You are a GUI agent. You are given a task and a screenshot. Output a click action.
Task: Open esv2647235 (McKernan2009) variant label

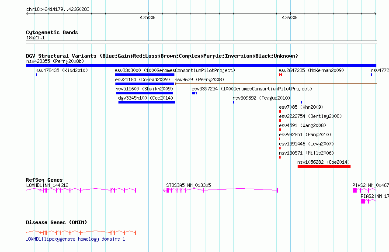click(311, 70)
